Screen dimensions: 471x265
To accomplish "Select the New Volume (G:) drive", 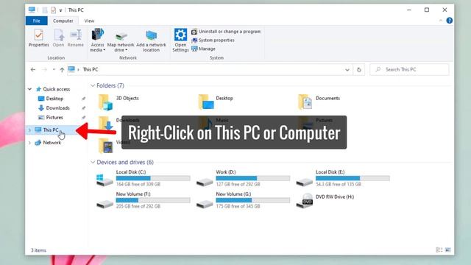I will point(243,200).
